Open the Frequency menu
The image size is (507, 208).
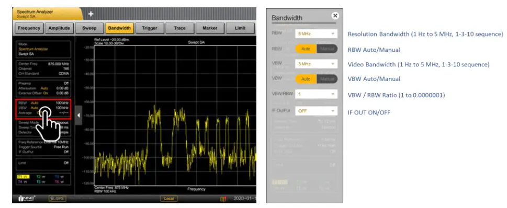[x=29, y=28]
